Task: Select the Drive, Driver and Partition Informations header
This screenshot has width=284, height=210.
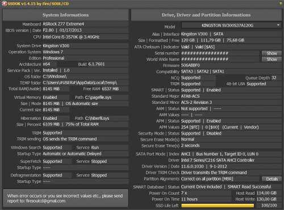Action: tap(206, 15)
